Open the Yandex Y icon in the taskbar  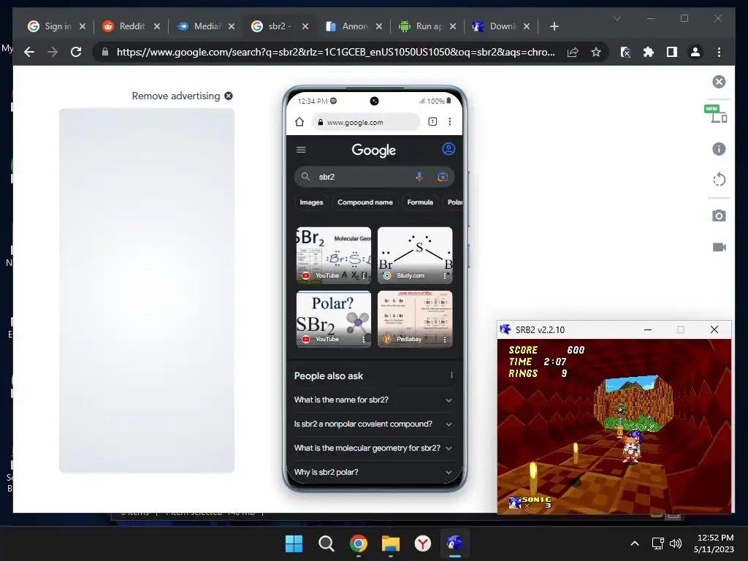click(423, 543)
